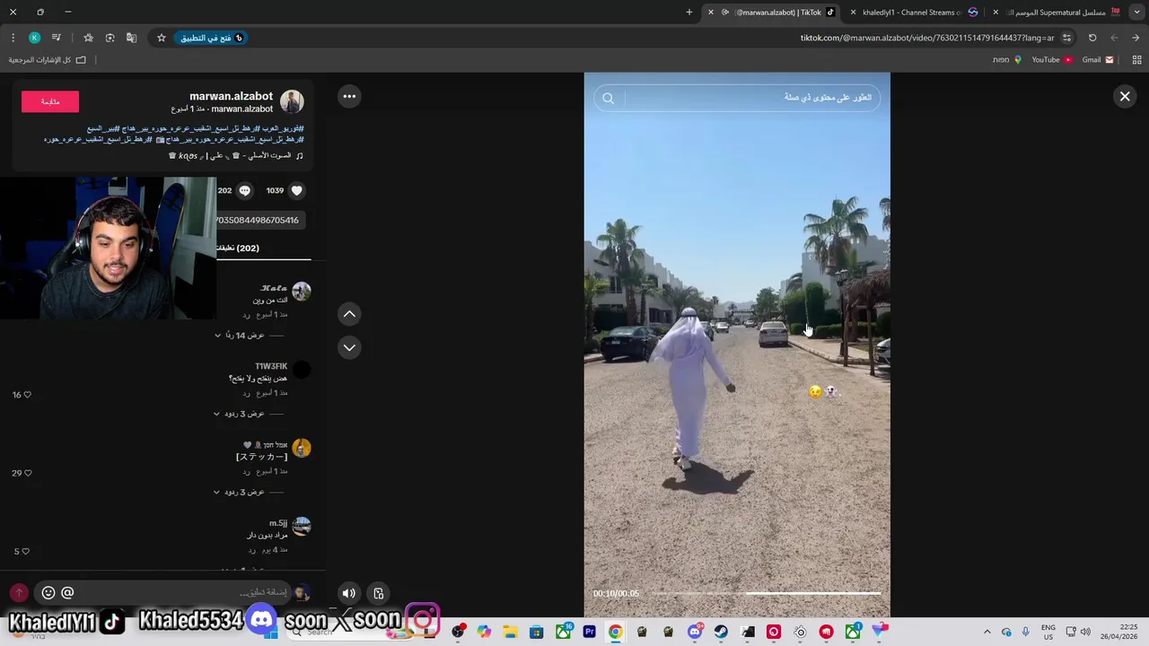Open m.5jj's commenter avatar
The image size is (1149, 646).
point(302,526)
